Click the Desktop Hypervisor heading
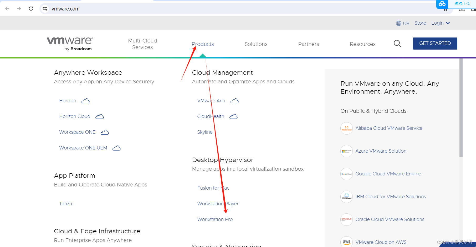This screenshot has width=476, height=247. click(x=223, y=160)
